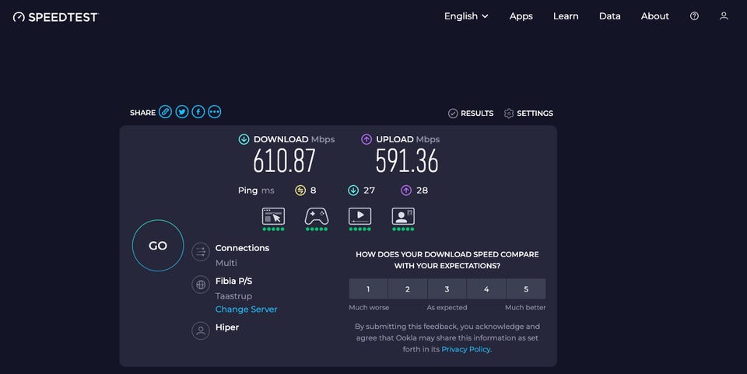Select rating 5 Much better
The height and width of the screenshot is (374, 747).
(x=526, y=289)
